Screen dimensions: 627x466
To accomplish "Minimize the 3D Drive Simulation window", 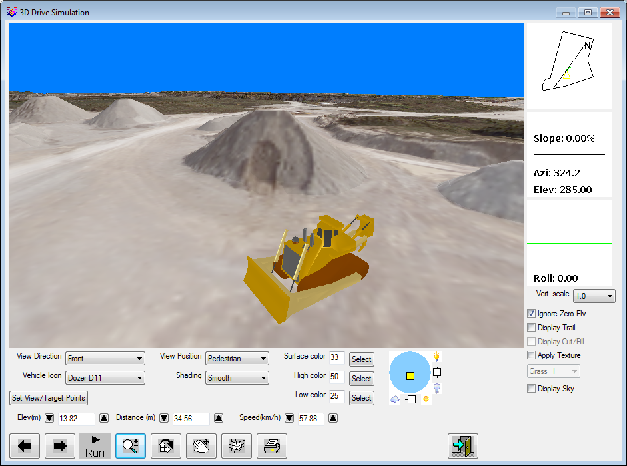I will click(x=566, y=13).
